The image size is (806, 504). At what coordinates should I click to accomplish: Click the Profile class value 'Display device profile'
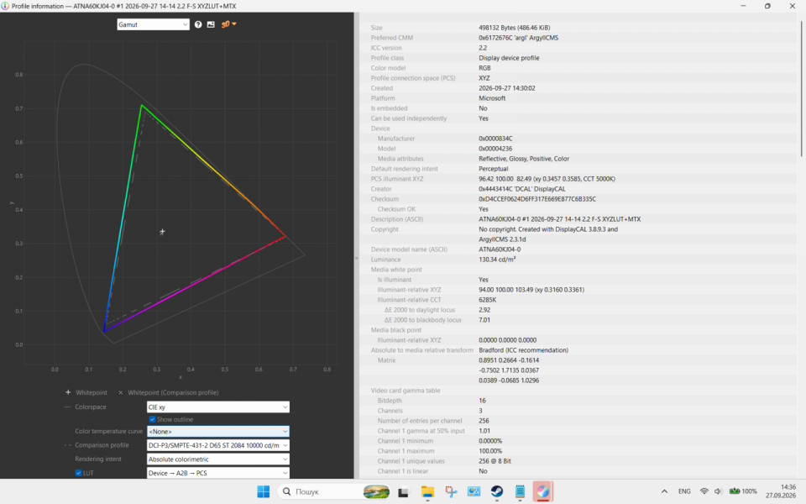pyautogui.click(x=509, y=58)
